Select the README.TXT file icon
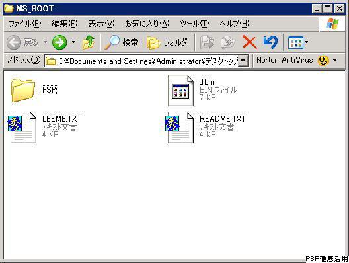Screen dimensions: 349x263 pos(179,128)
